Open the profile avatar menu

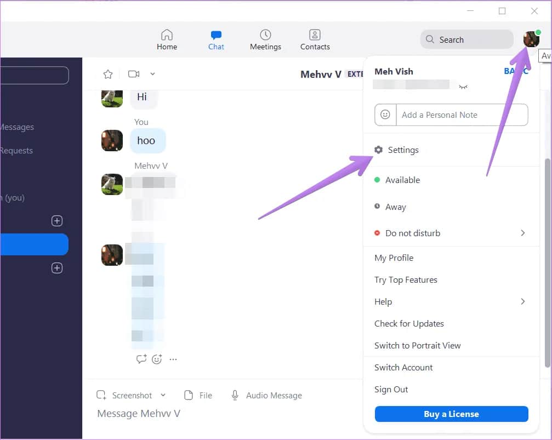coord(531,39)
